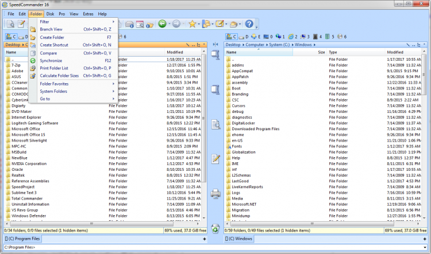Sort right panel by Type column
Viewport: 431px width, 254px height.
tap(356, 52)
